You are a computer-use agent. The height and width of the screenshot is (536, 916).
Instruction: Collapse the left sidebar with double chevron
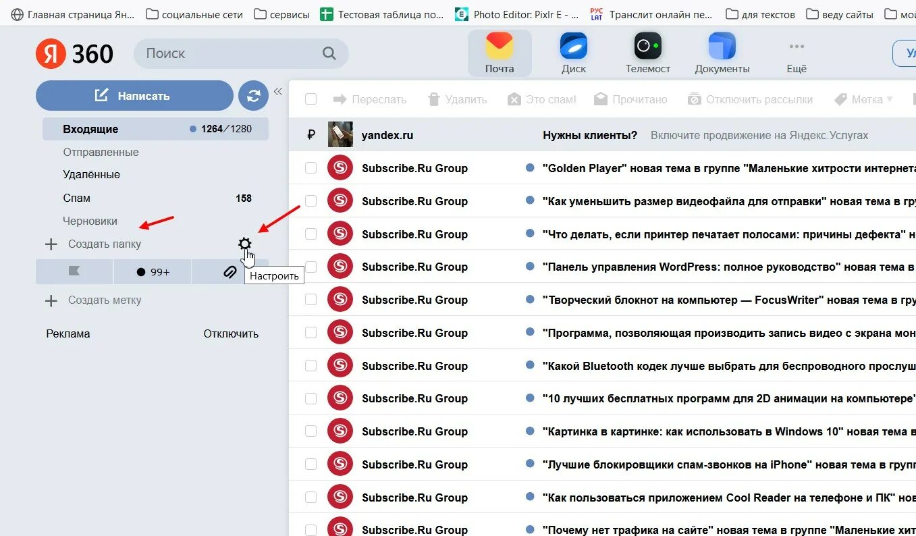coord(277,91)
